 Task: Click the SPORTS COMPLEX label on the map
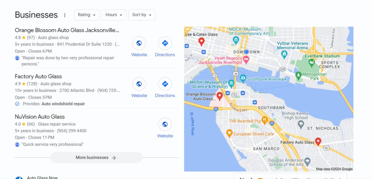click(329, 65)
